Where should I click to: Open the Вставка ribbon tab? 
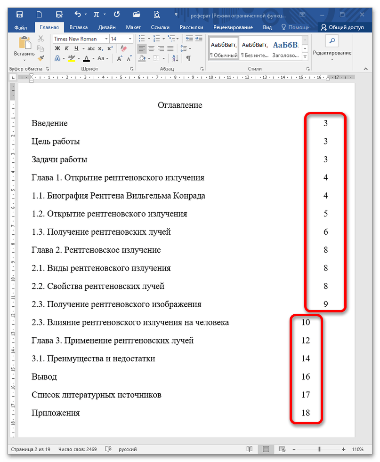78,27
